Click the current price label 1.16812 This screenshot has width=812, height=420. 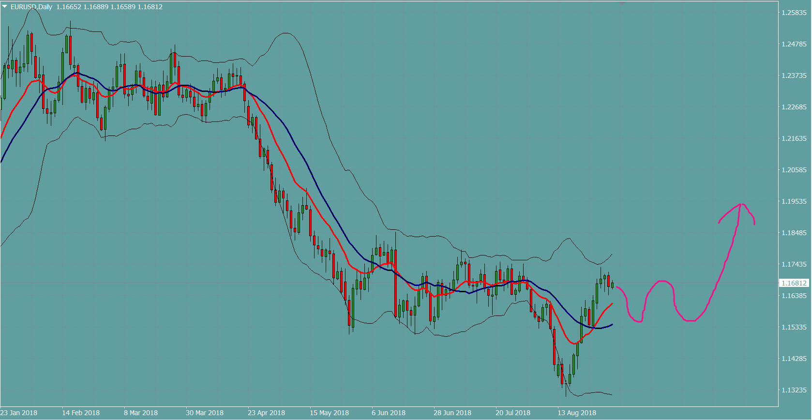794,283
